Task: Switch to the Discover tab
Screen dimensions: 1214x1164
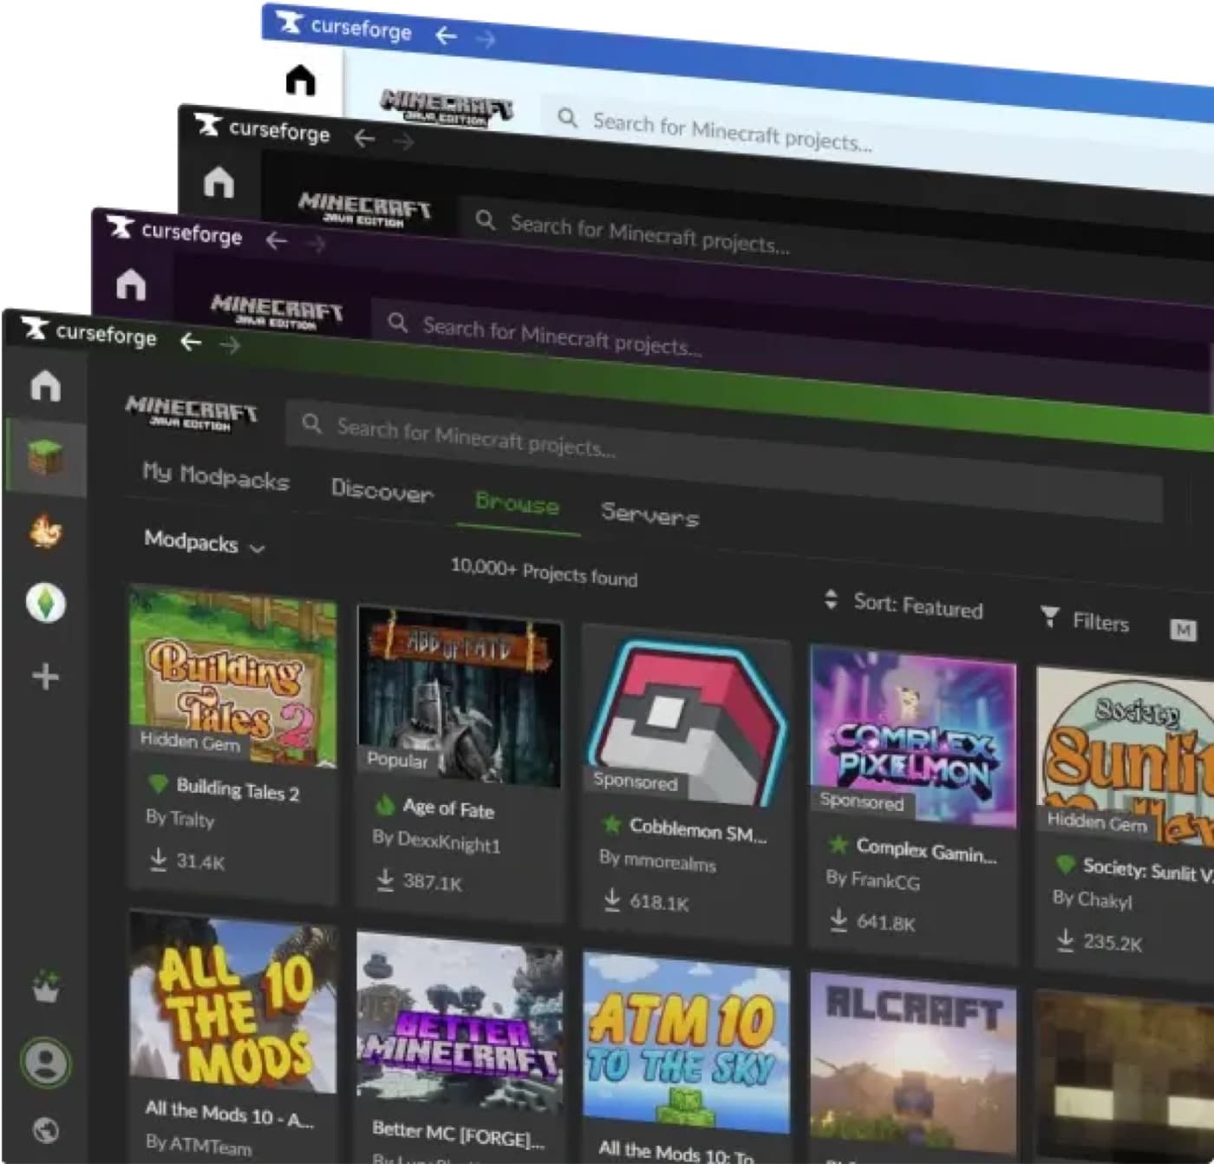Action: point(382,490)
